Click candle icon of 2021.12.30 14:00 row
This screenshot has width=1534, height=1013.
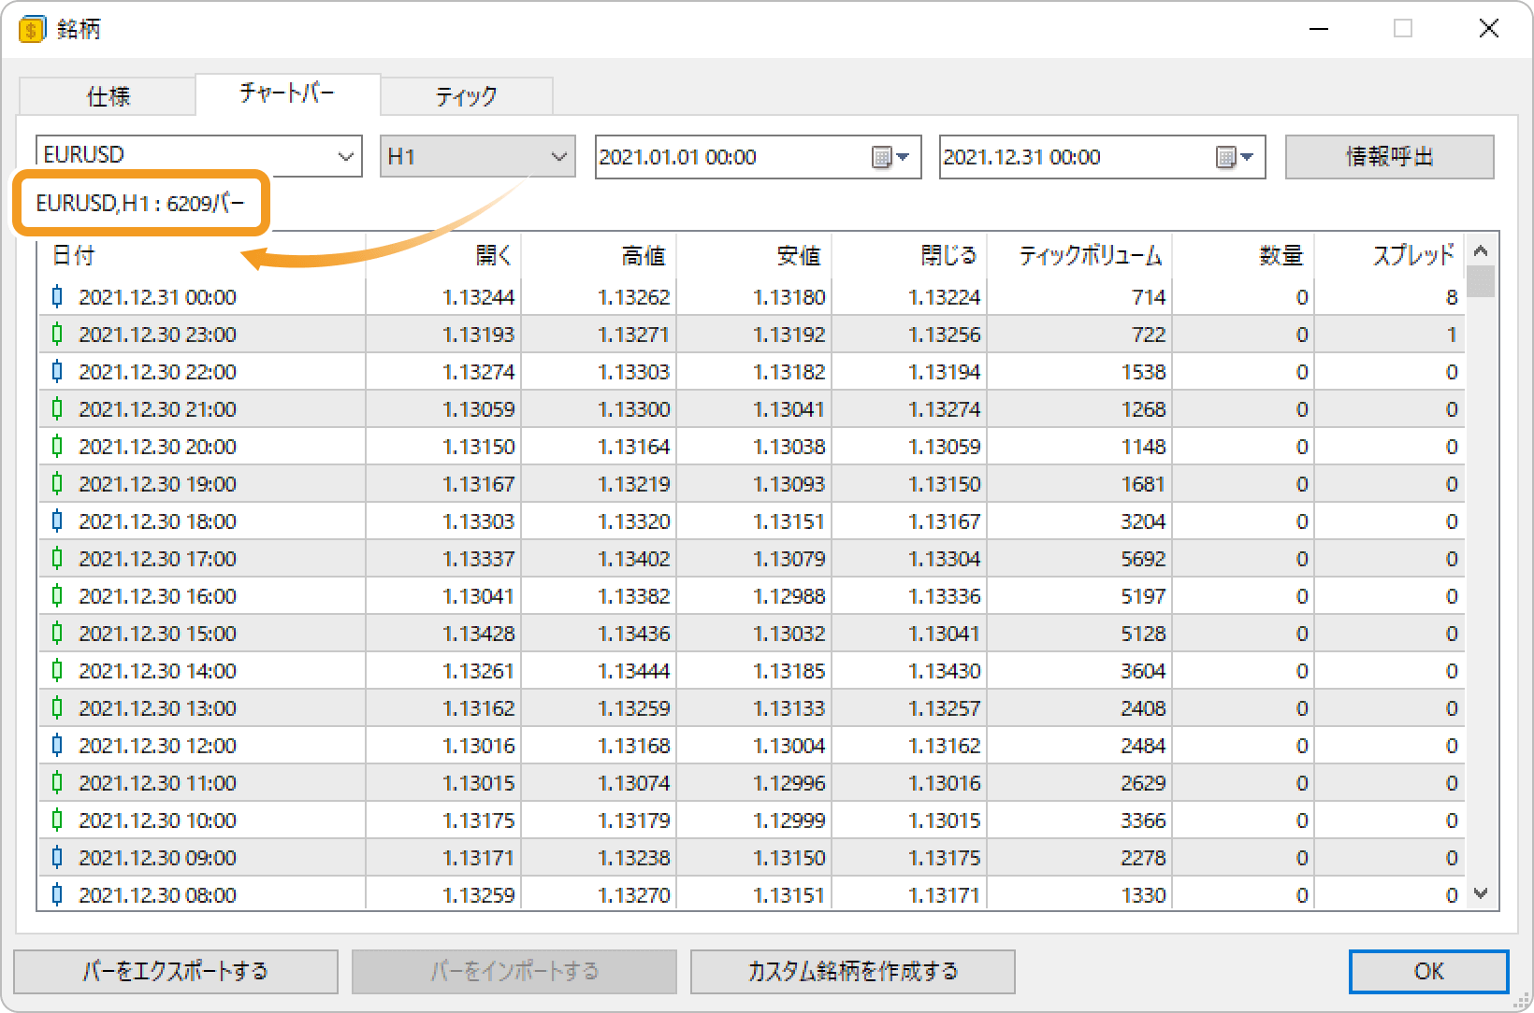tap(57, 671)
